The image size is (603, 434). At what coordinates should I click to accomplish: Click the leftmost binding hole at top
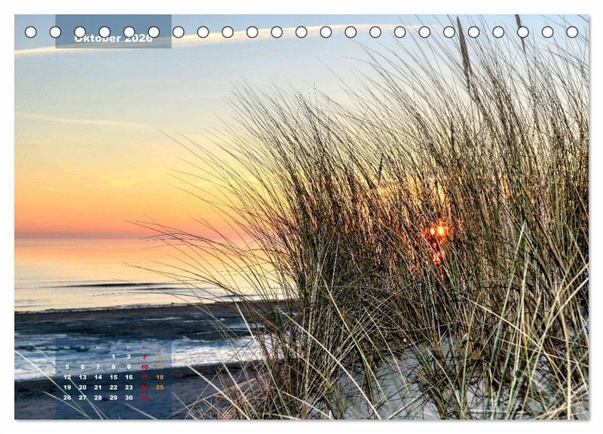(31, 32)
